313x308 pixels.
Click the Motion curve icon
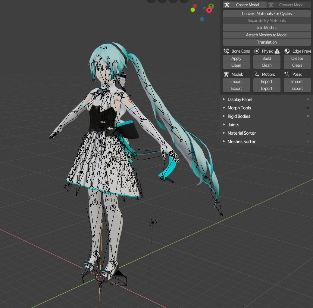[x=256, y=74]
